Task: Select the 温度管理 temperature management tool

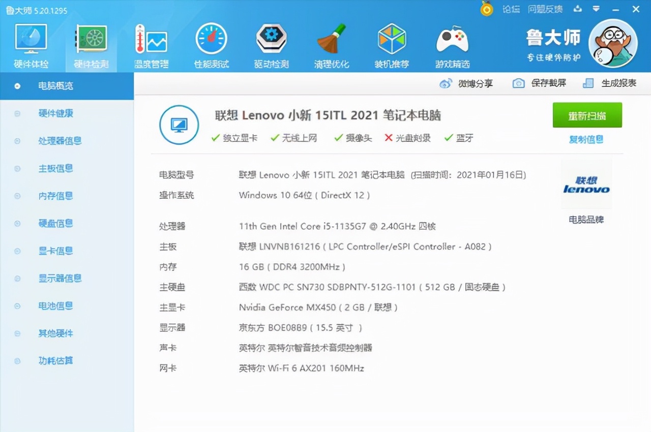Action: [x=151, y=45]
